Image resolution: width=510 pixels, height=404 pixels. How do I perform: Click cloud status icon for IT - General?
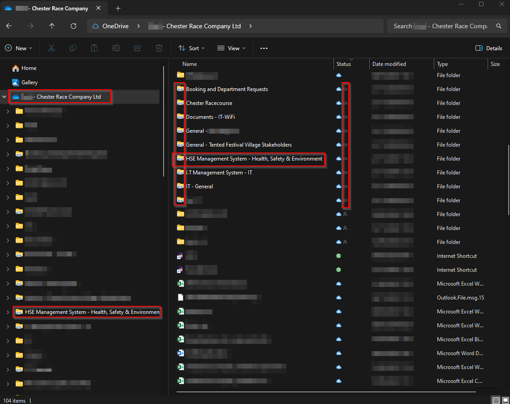(339, 187)
